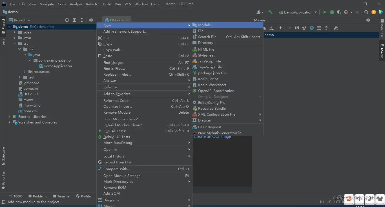Viewport: 385px width, 207px height.
Task: Start debugging with the green bug icon
Action: coord(332,12)
